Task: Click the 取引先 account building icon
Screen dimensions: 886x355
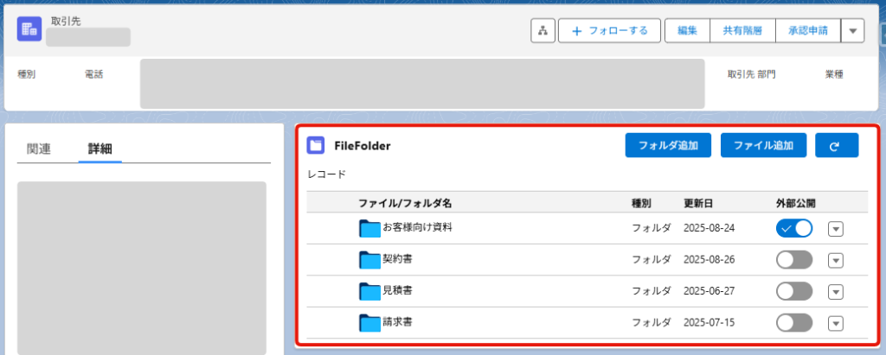Action: click(29, 29)
